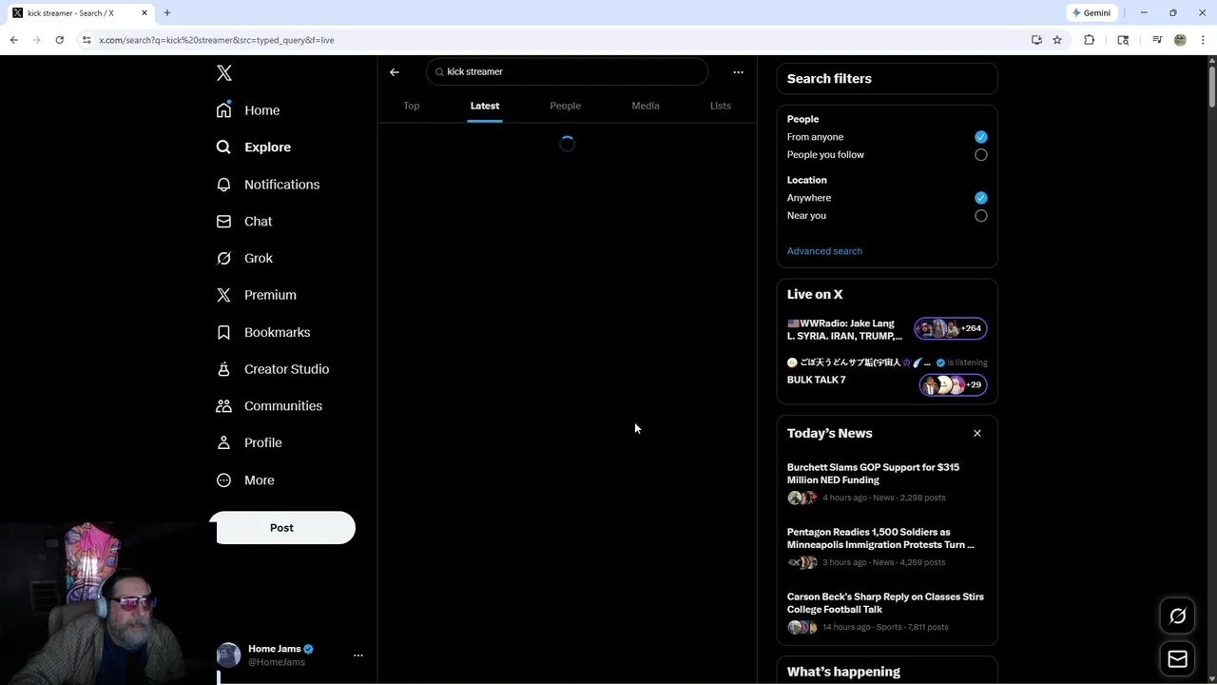Click the kick streamer search field
This screenshot has width=1217, height=685.
[568, 71]
